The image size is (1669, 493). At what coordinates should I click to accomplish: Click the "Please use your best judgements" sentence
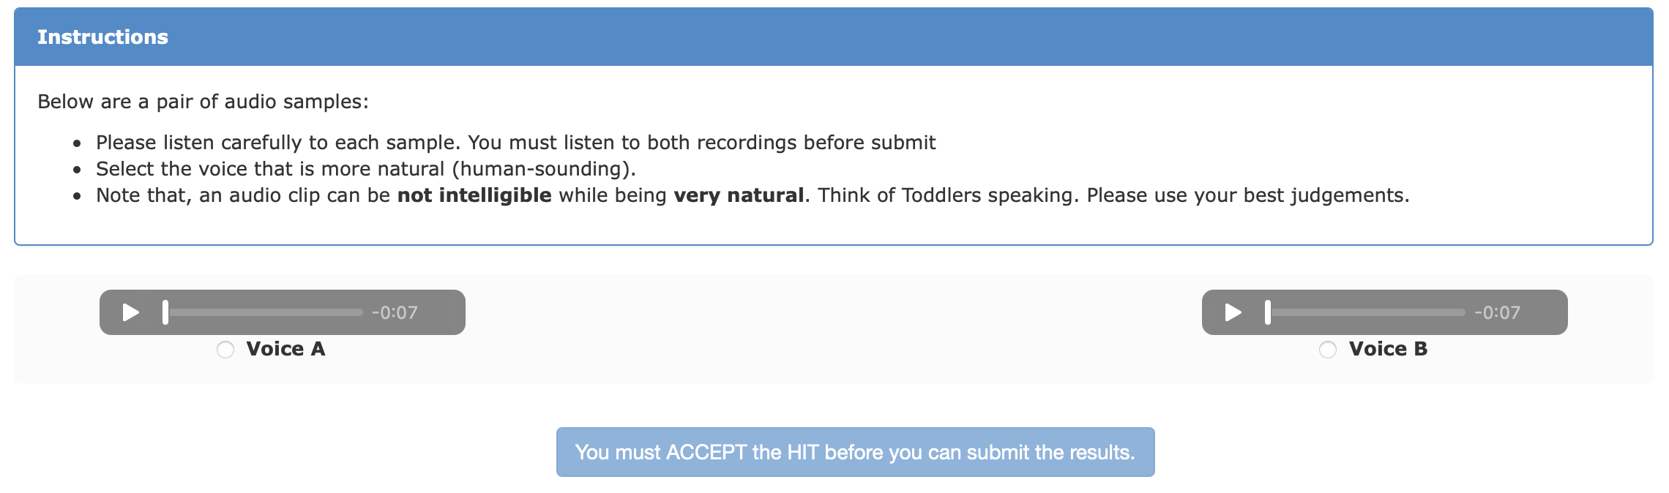click(1247, 195)
